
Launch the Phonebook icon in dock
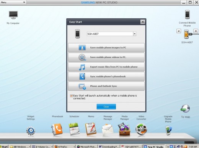tap(57, 129)
